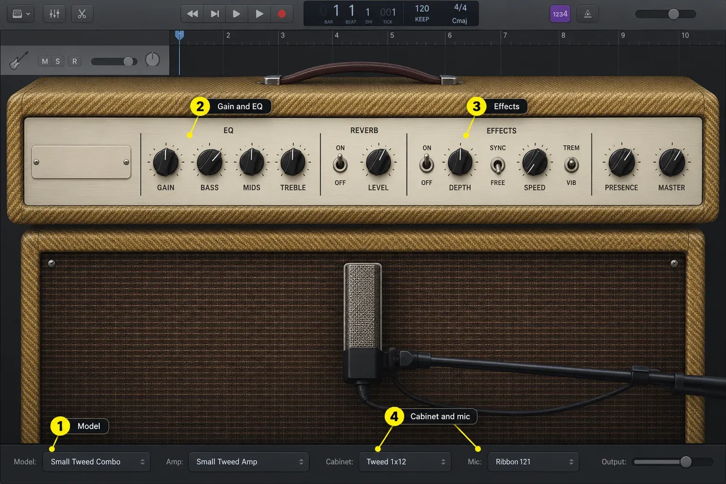The height and width of the screenshot is (484, 726).
Task: Click the track pan knob
Action: point(152,60)
